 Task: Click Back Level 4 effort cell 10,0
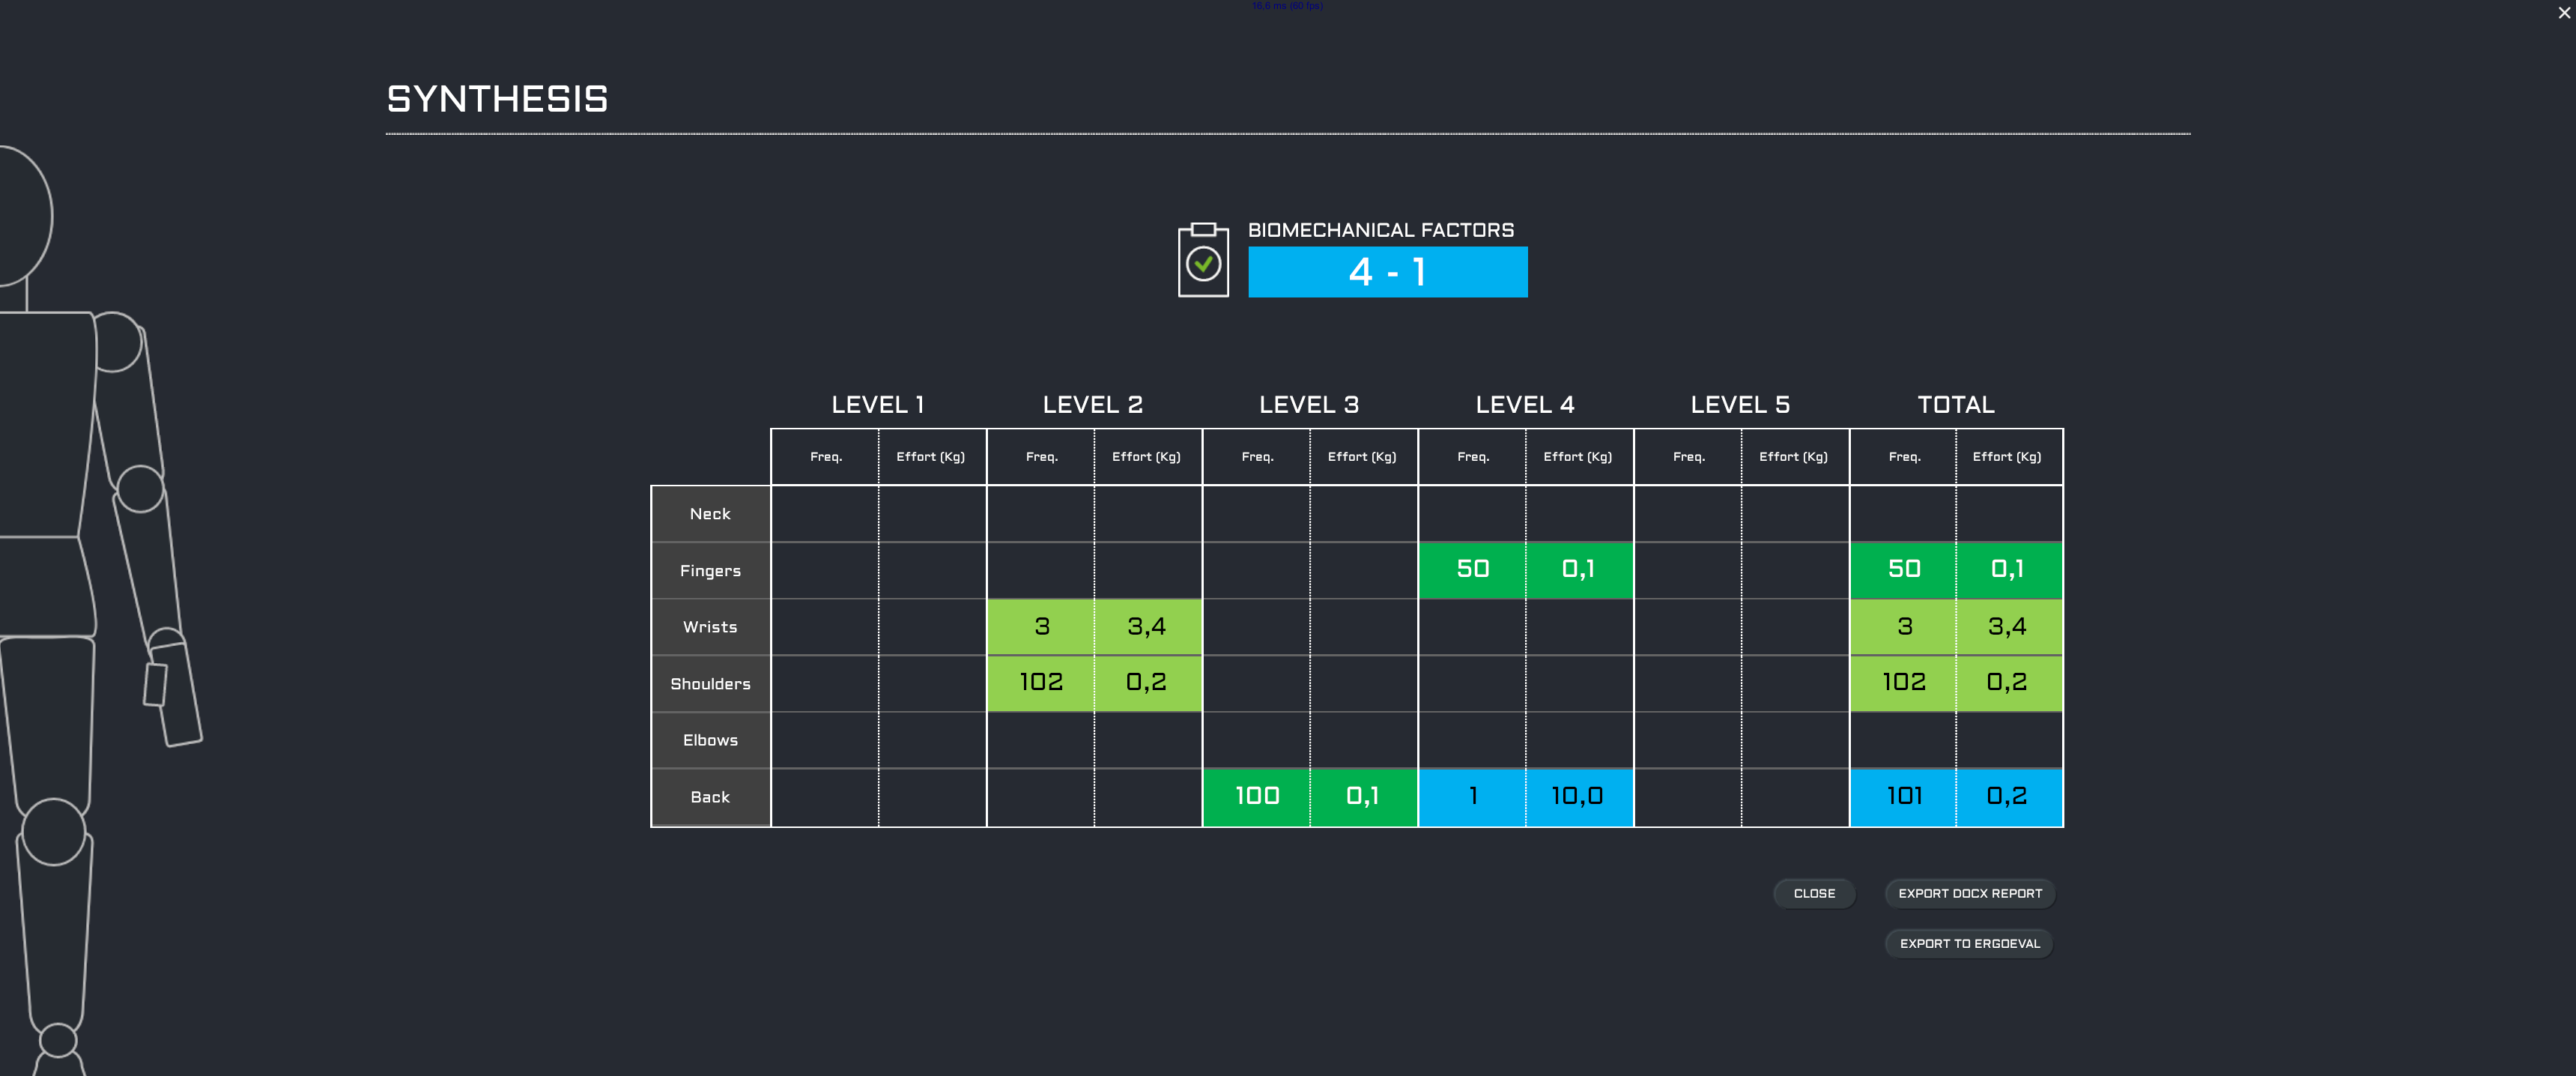coord(1578,797)
